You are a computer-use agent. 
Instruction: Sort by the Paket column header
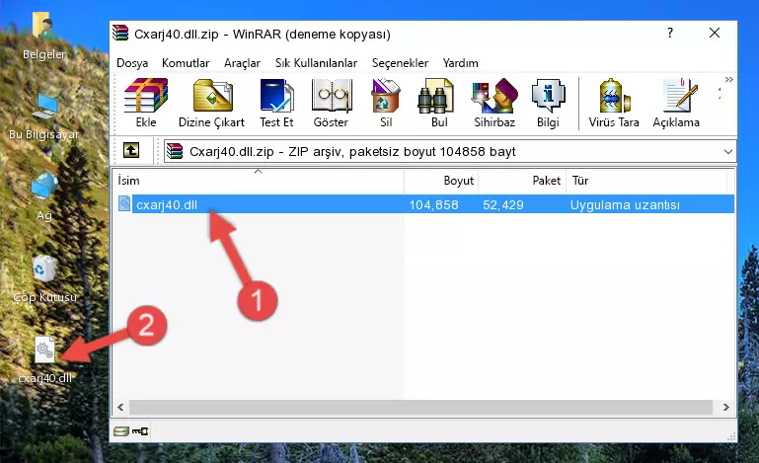(x=522, y=180)
